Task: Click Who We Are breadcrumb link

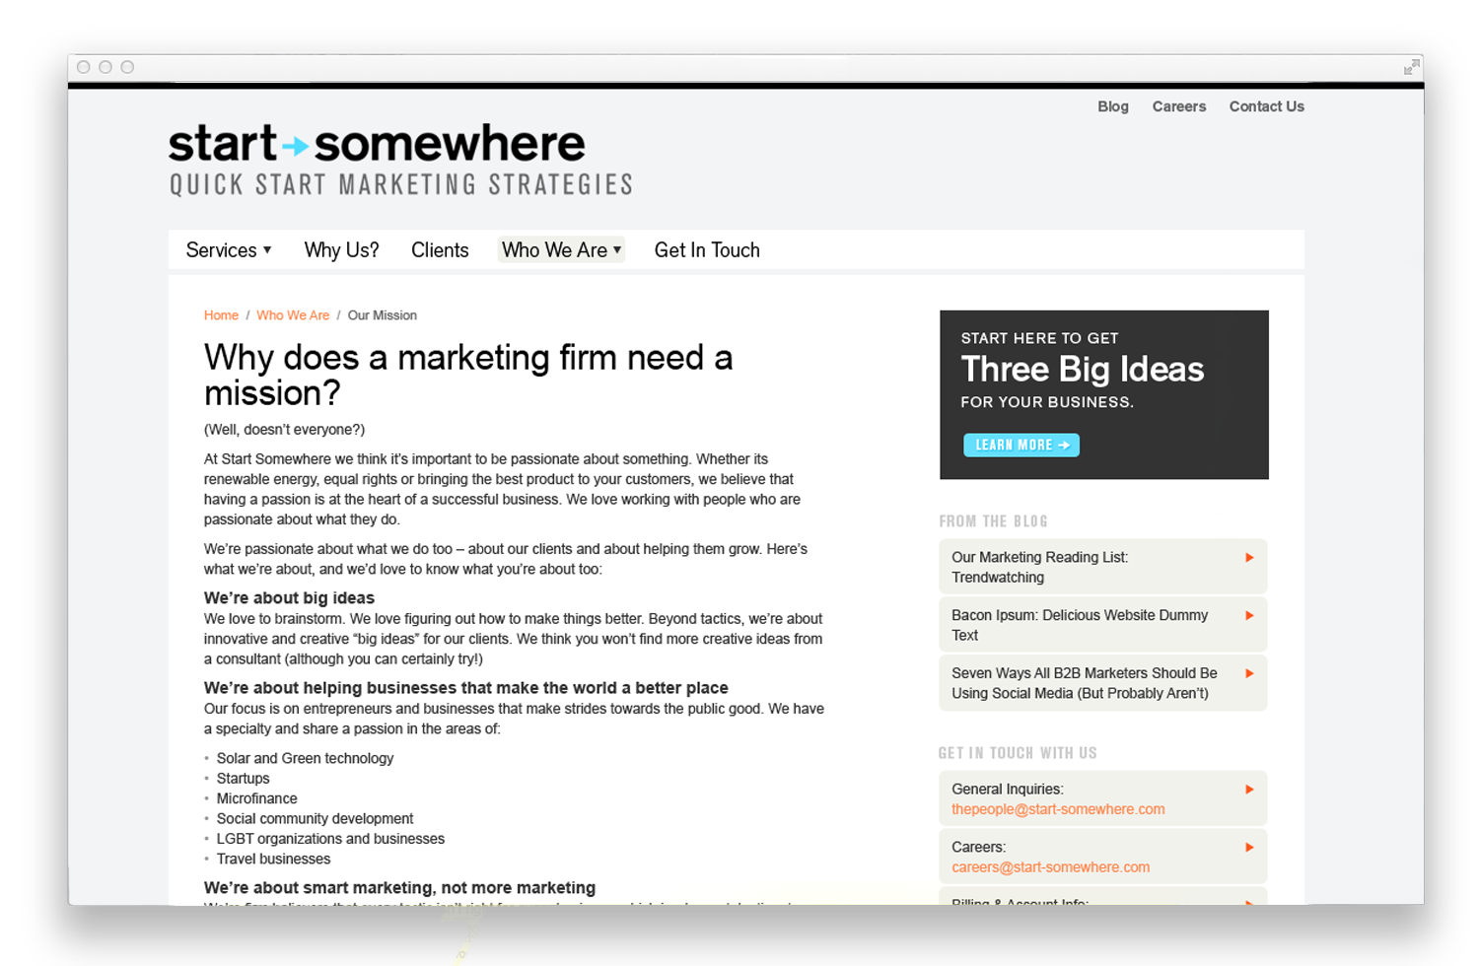Action: tap(293, 315)
